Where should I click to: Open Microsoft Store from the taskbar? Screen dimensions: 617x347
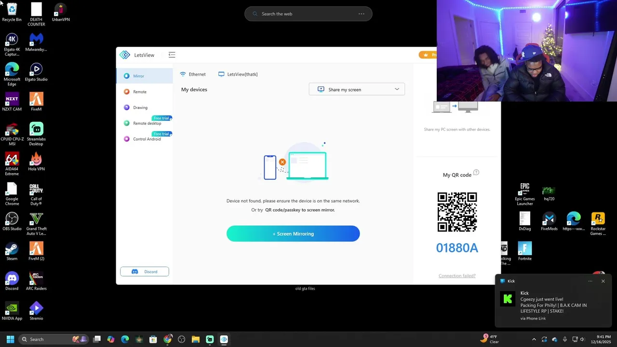(x=153, y=339)
